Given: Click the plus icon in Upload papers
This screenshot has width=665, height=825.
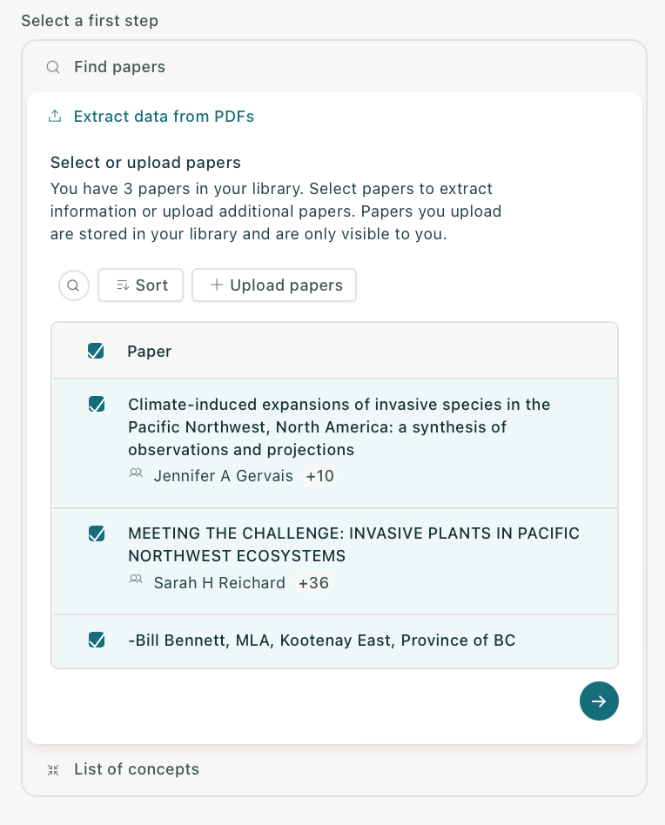Looking at the screenshot, I should pos(217,285).
